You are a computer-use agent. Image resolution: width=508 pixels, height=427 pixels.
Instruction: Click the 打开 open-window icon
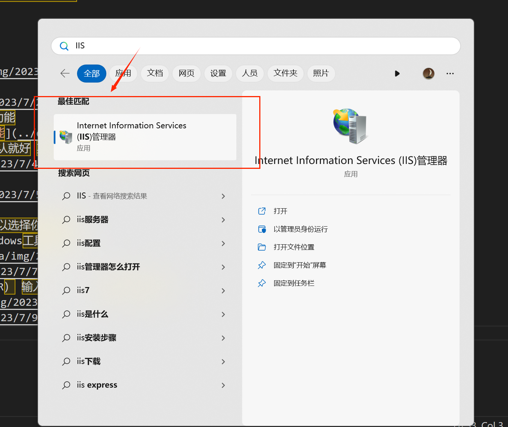262,211
